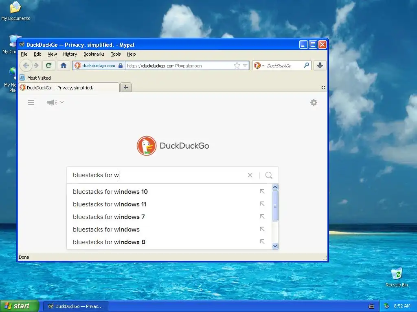
Task: Clear the search text with X
Action: pyautogui.click(x=250, y=175)
